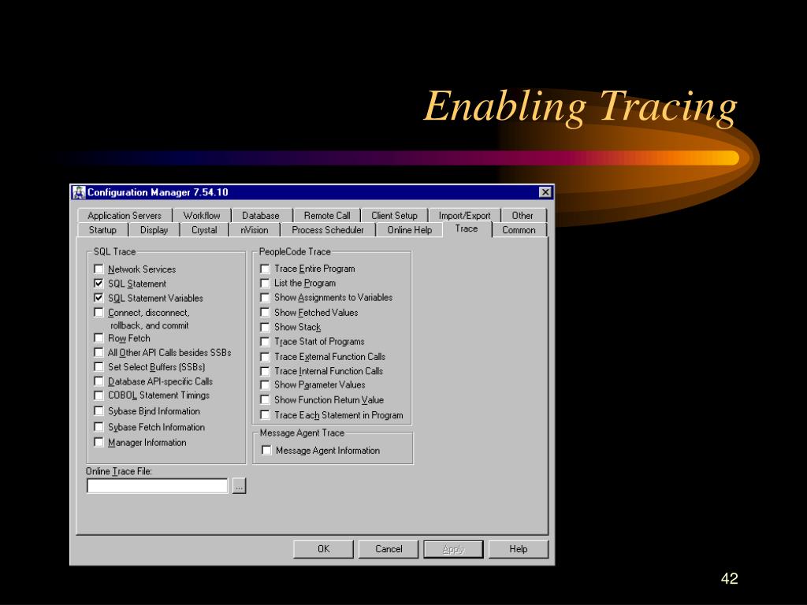Viewport: 807px width, 605px height.
Task: Click the Apply button
Action: tap(453, 549)
